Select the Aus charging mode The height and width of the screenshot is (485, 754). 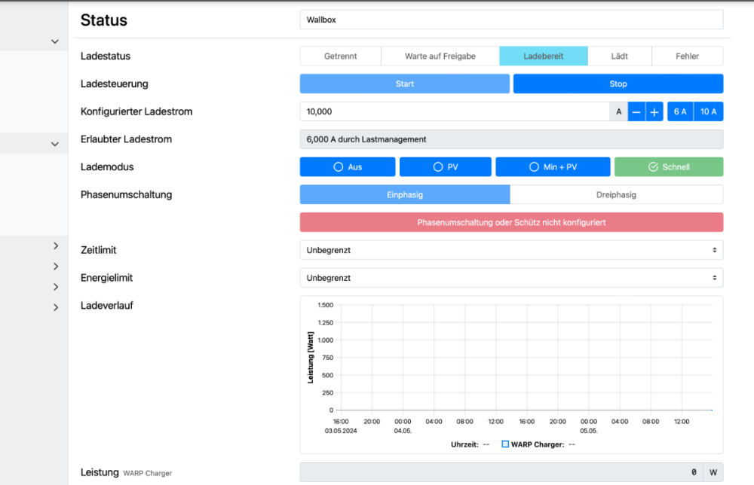pyautogui.click(x=348, y=167)
